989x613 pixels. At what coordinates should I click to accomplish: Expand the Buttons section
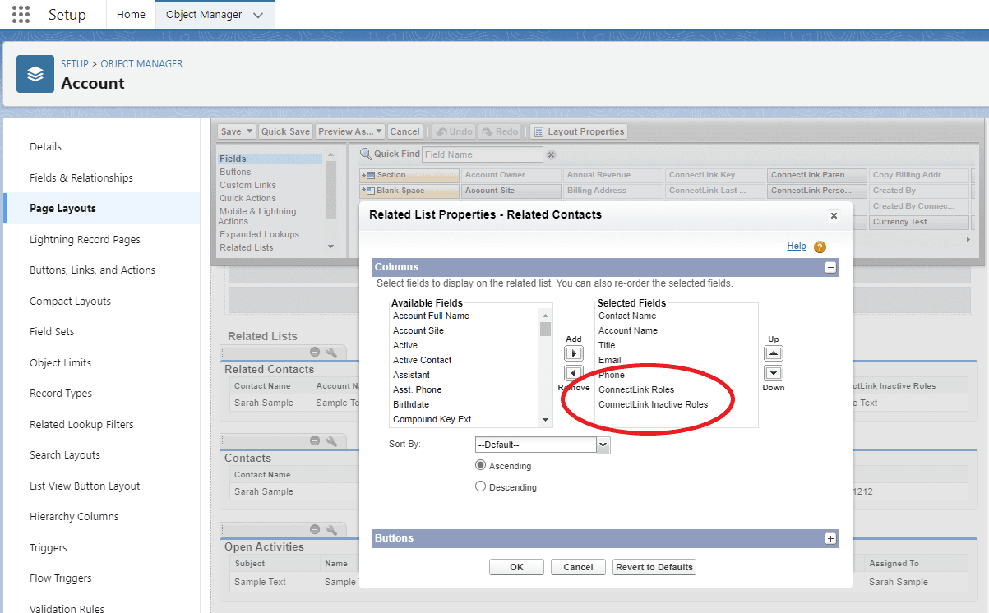point(830,538)
